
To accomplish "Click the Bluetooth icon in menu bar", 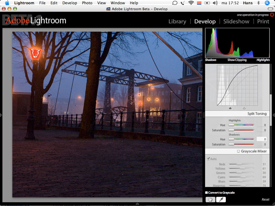I will pos(258,3).
